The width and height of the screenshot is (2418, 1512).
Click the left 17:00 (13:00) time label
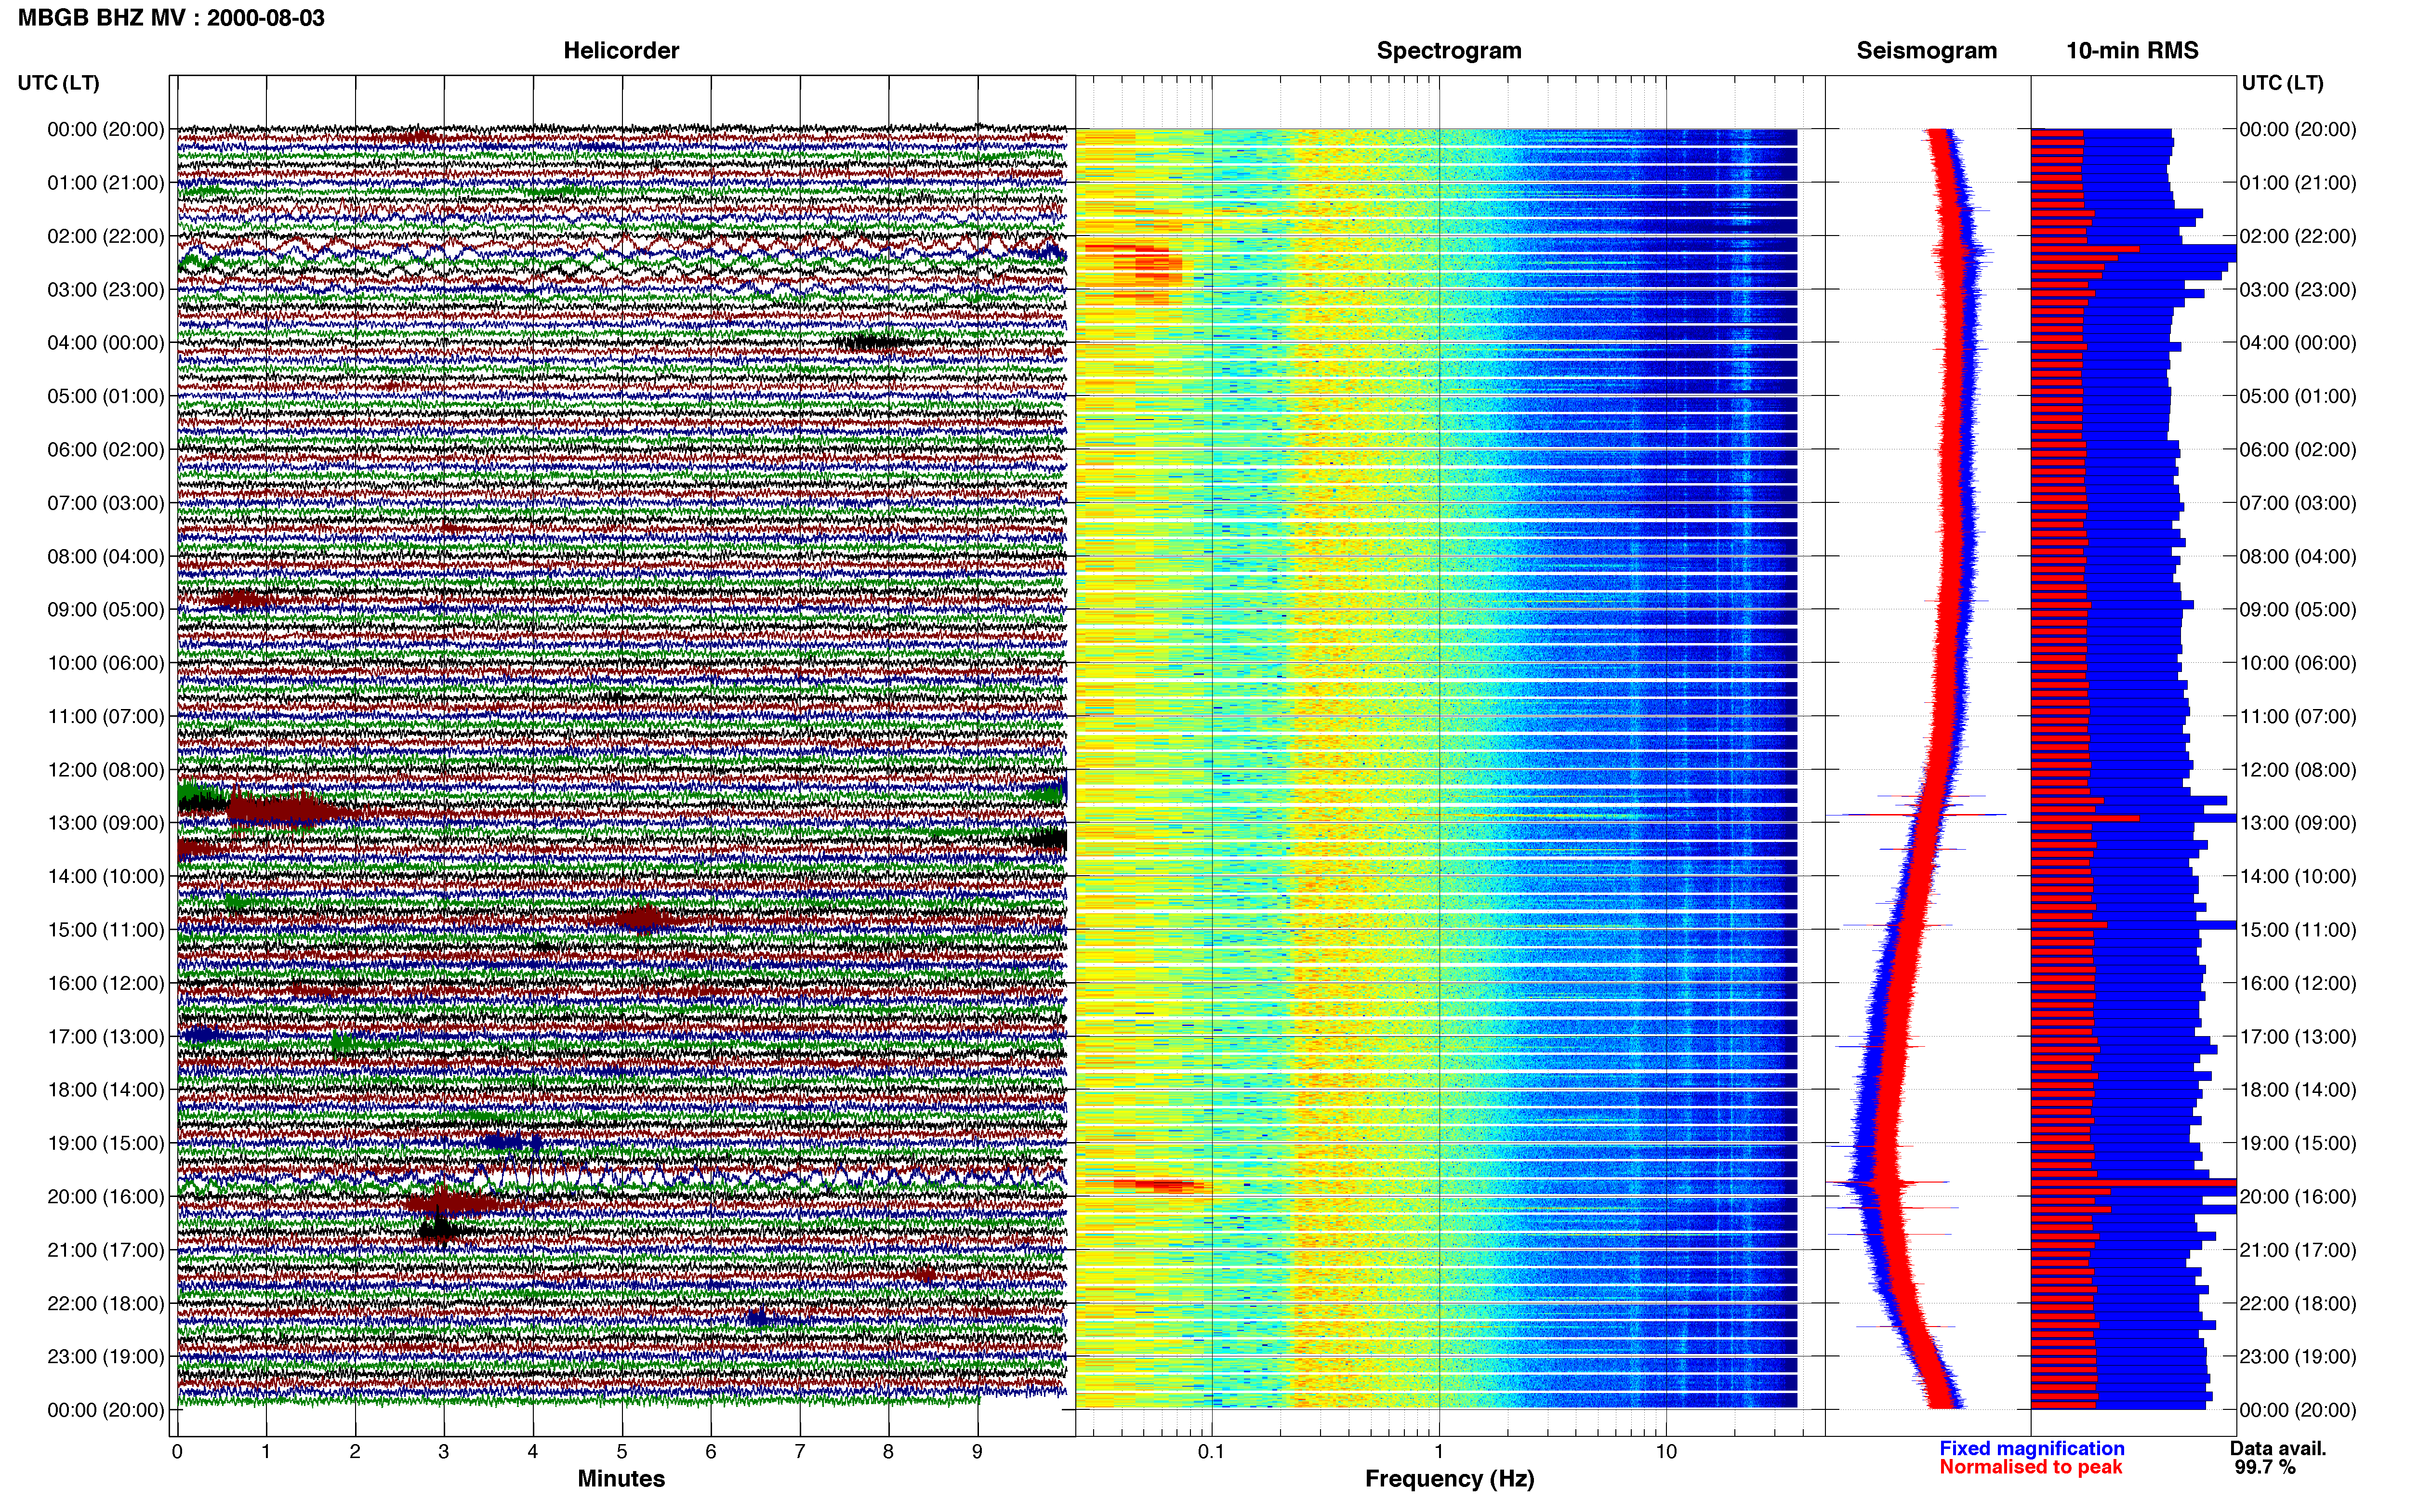106,1037
